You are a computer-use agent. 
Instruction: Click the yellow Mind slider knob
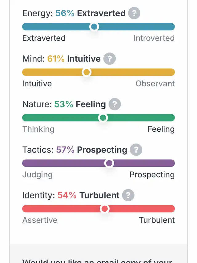click(87, 72)
